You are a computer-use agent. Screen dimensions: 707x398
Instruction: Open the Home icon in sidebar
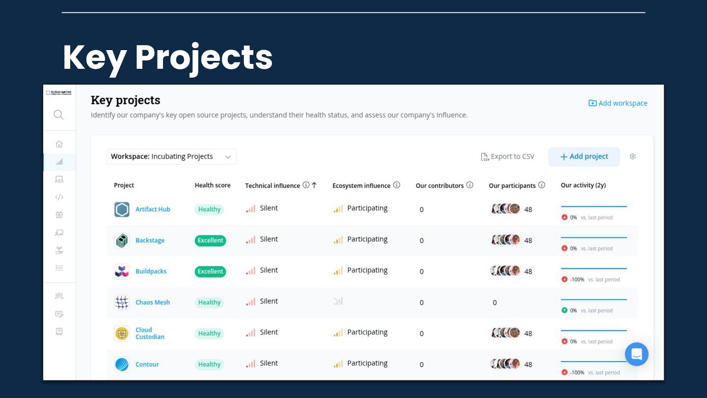[59, 144]
